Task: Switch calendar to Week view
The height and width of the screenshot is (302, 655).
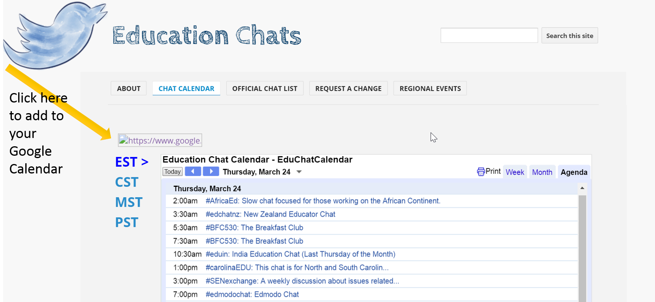Action: coord(515,172)
